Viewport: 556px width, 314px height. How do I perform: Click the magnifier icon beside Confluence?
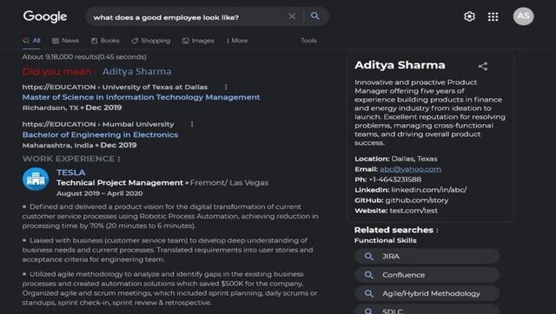click(368, 275)
